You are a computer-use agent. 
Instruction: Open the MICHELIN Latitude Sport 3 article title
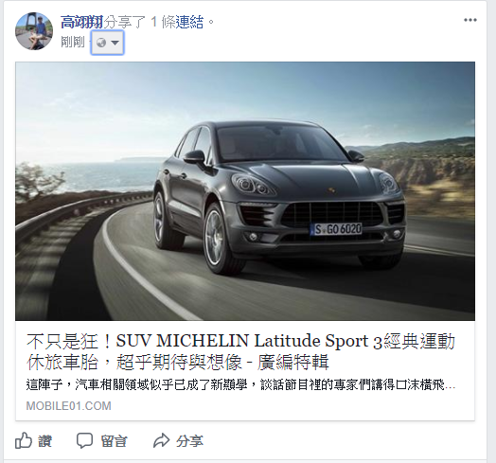point(240,351)
